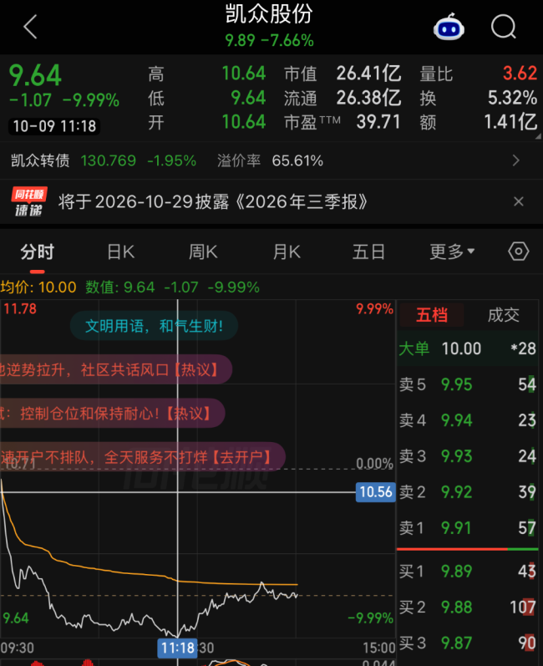
Task: Select 卖1 price 9.91 row
Action: point(468,528)
